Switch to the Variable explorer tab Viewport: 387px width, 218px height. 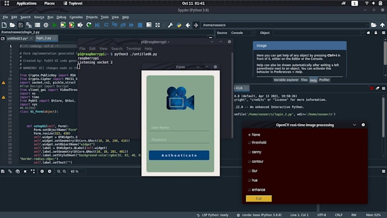pos(286,80)
